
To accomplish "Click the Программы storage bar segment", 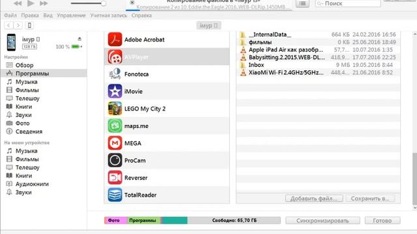I will coord(143,220).
